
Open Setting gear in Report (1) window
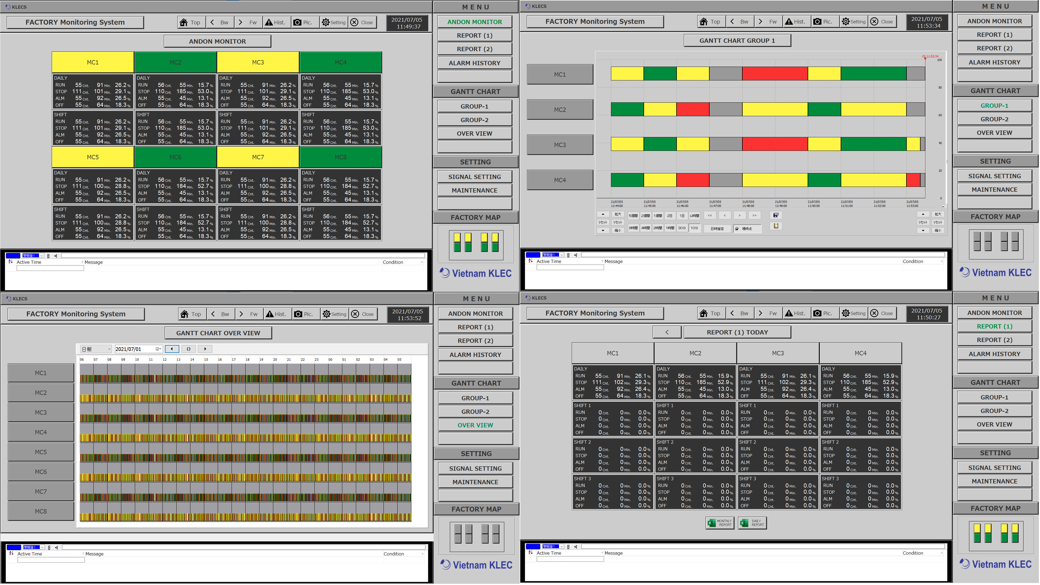coord(854,314)
